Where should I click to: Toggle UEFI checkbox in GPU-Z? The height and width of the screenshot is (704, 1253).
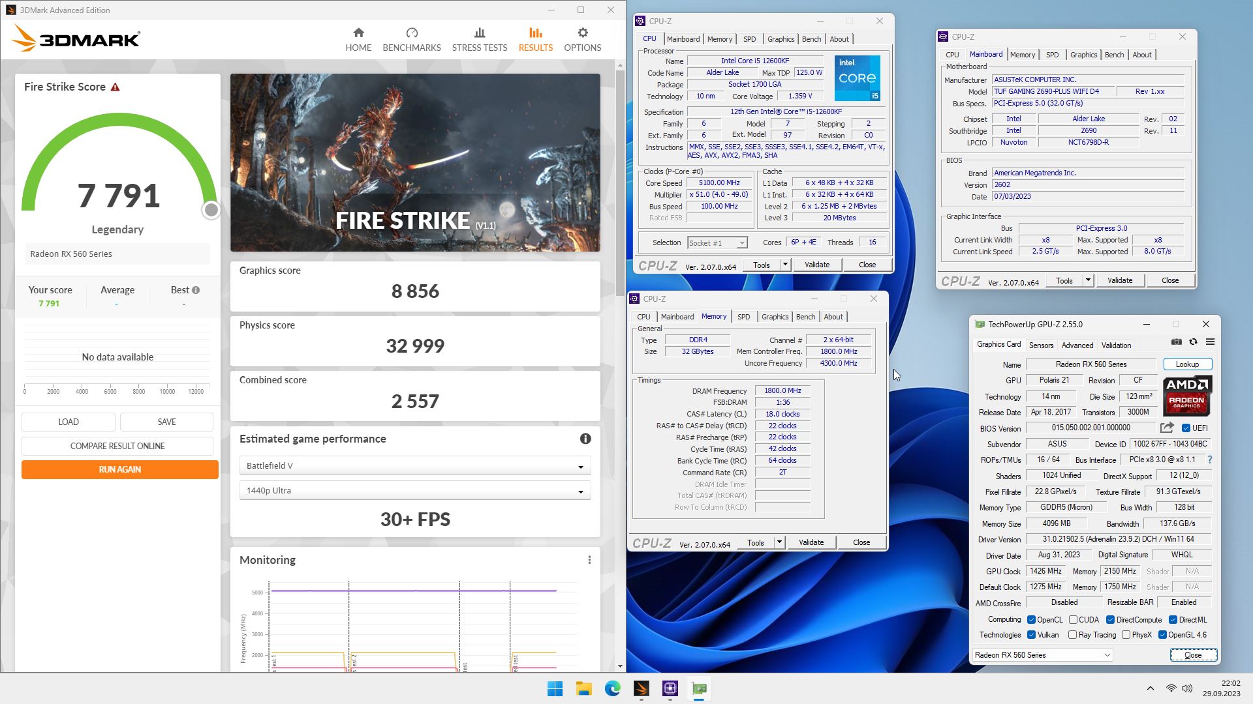(x=1186, y=428)
